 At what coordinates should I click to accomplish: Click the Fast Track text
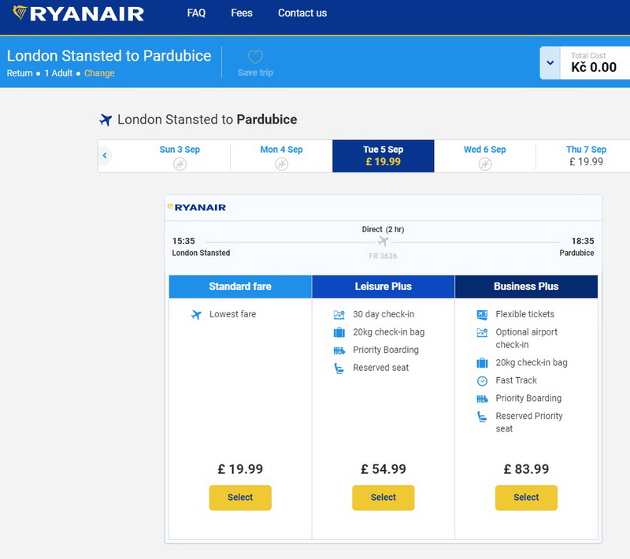click(x=517, y=380)
